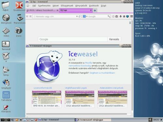Open the orange folder icon in taskbar
Image resolution: width=163 pixels, height=122 pixels.
click(x=17, y=120)
